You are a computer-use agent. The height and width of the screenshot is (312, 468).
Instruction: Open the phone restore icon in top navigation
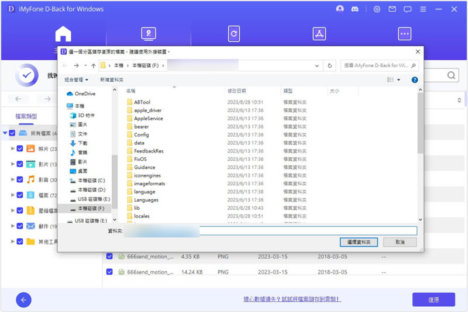[234, 34]
